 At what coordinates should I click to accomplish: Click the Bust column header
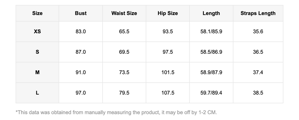(81, 13)
